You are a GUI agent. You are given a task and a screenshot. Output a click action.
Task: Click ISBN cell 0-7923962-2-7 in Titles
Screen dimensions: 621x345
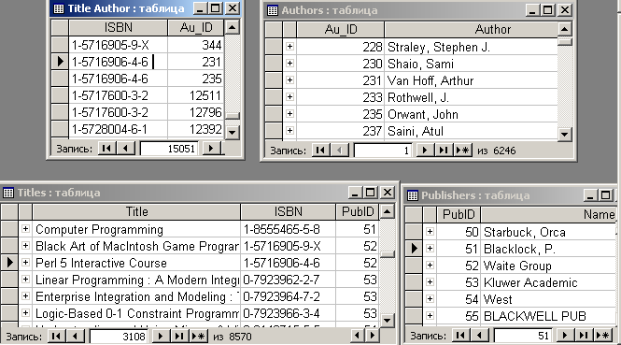coord(288,280)
